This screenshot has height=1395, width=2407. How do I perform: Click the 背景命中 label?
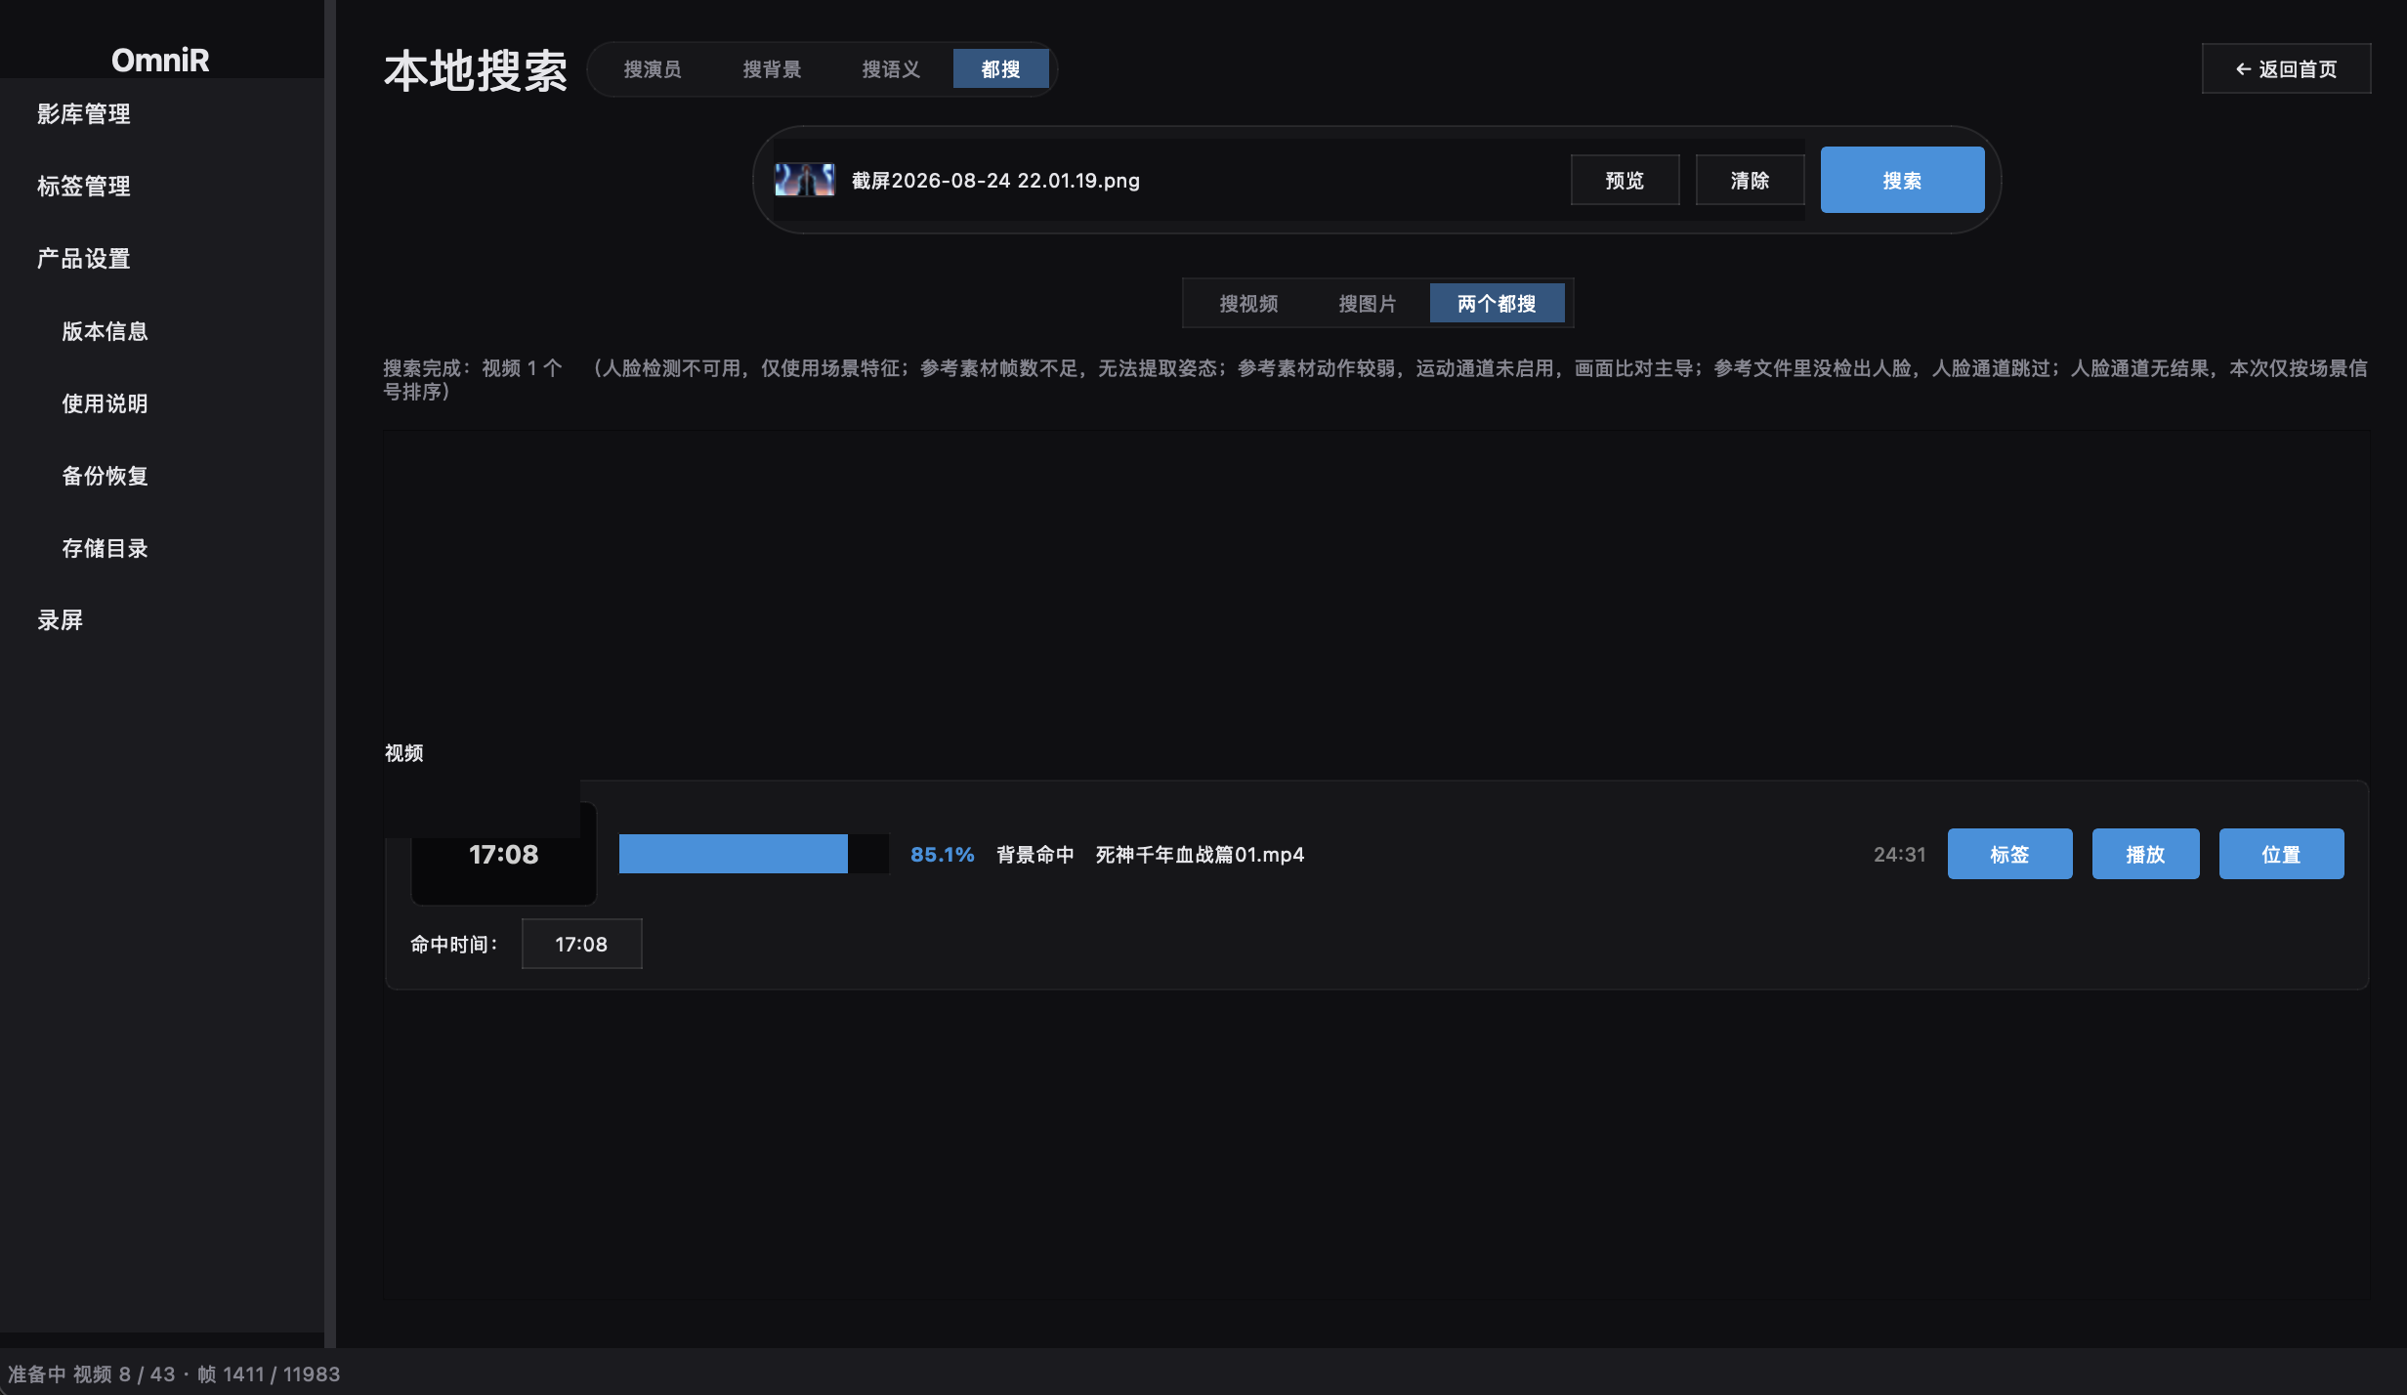(x=1035, y=855)
